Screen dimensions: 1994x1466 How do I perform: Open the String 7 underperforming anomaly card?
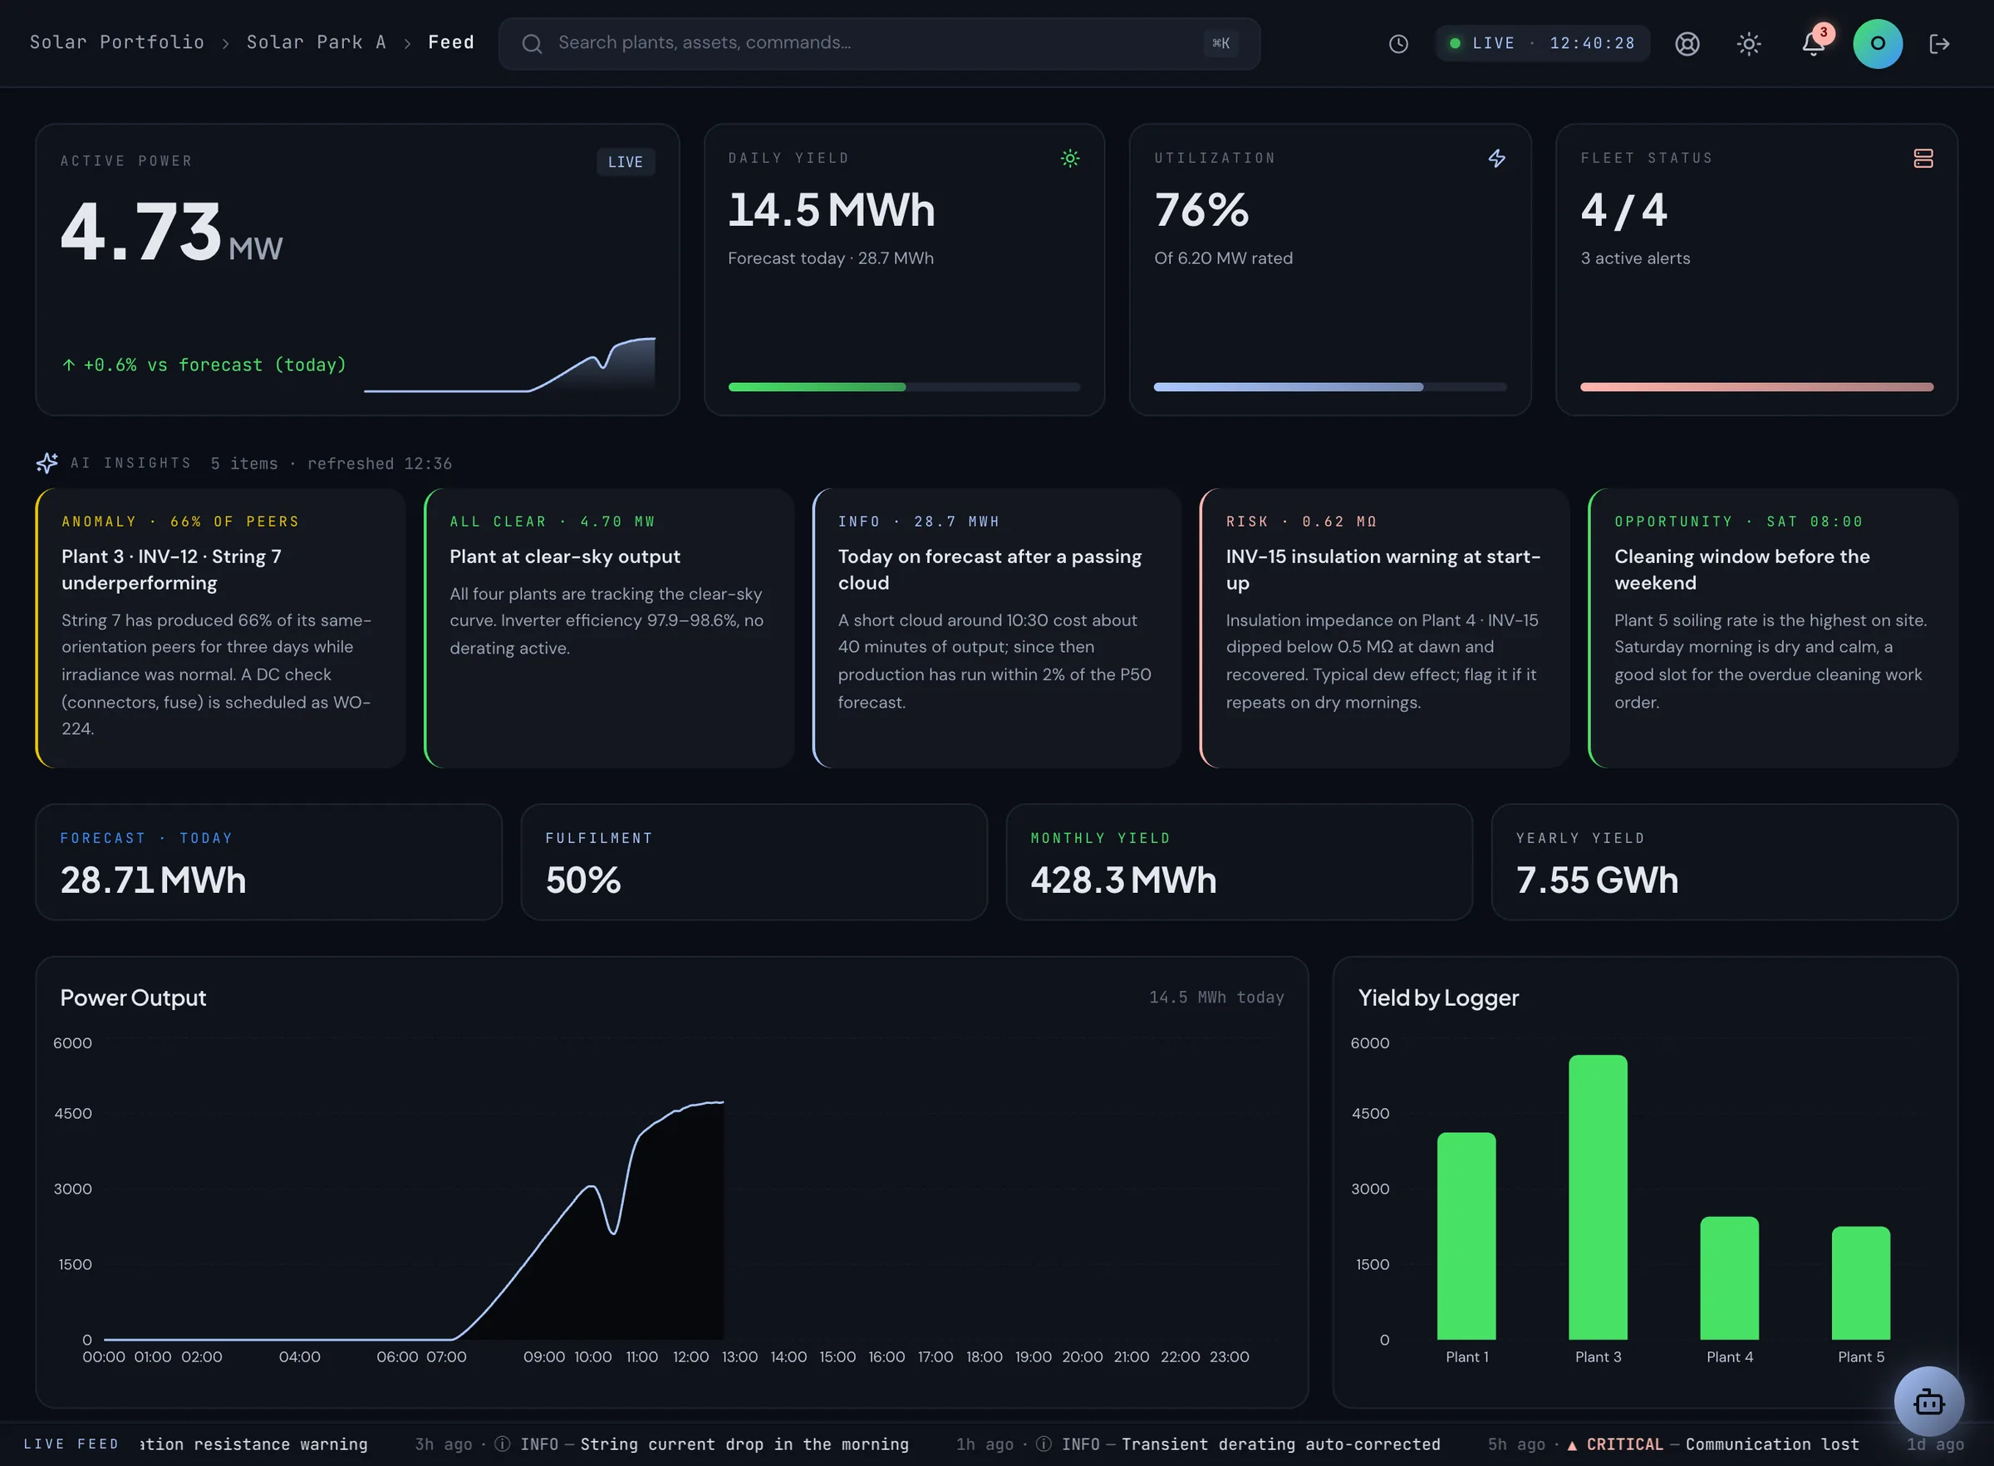[x=220, y=628]
